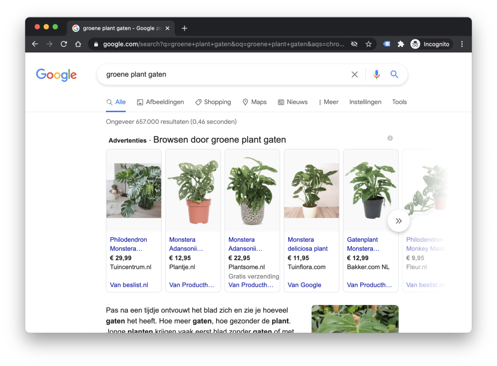
Task: Switch to the Shopping tab
Action: [x=213, y=102]
